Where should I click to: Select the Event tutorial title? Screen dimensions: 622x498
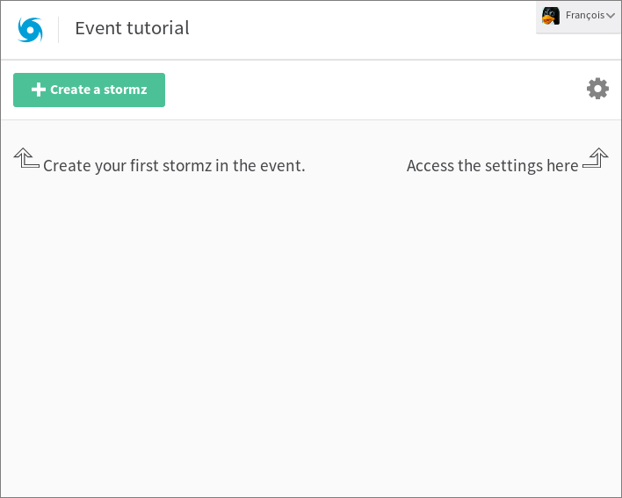pos(132,28)
